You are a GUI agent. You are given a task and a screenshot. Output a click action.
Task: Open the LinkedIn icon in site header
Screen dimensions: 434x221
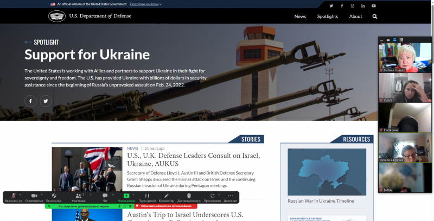click(x=363, y=6)
